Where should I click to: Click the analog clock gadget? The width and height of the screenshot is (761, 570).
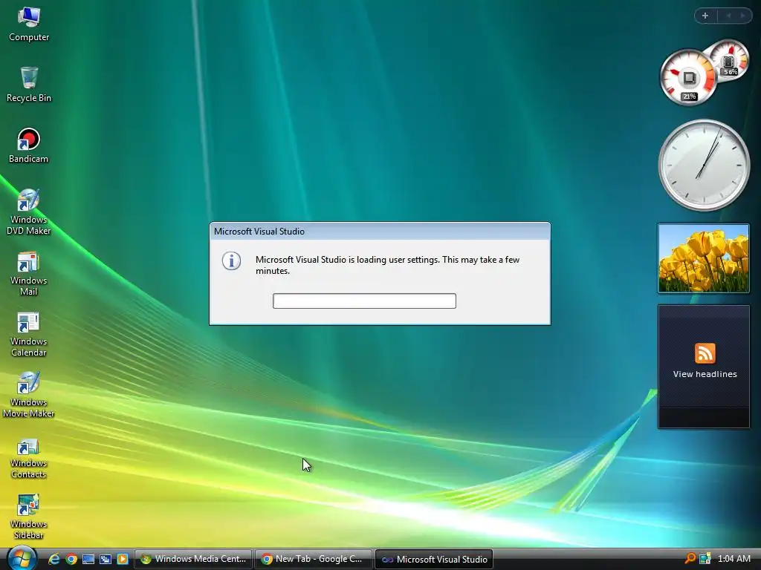click(705, 165)
